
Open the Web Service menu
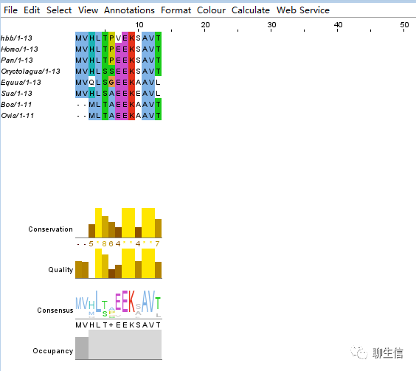[x=303, y=10]
